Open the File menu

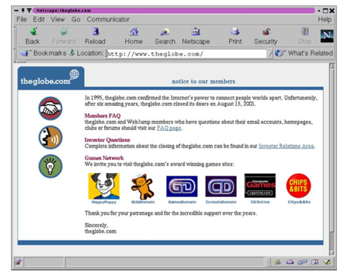[21, 20]
